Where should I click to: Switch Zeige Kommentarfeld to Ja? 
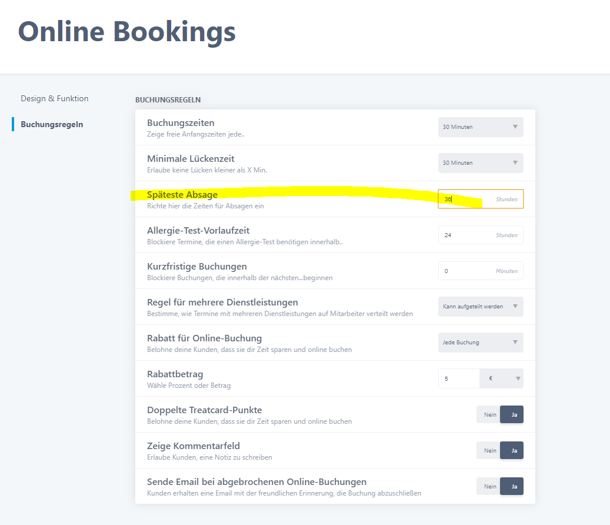(x=512, y=450)
